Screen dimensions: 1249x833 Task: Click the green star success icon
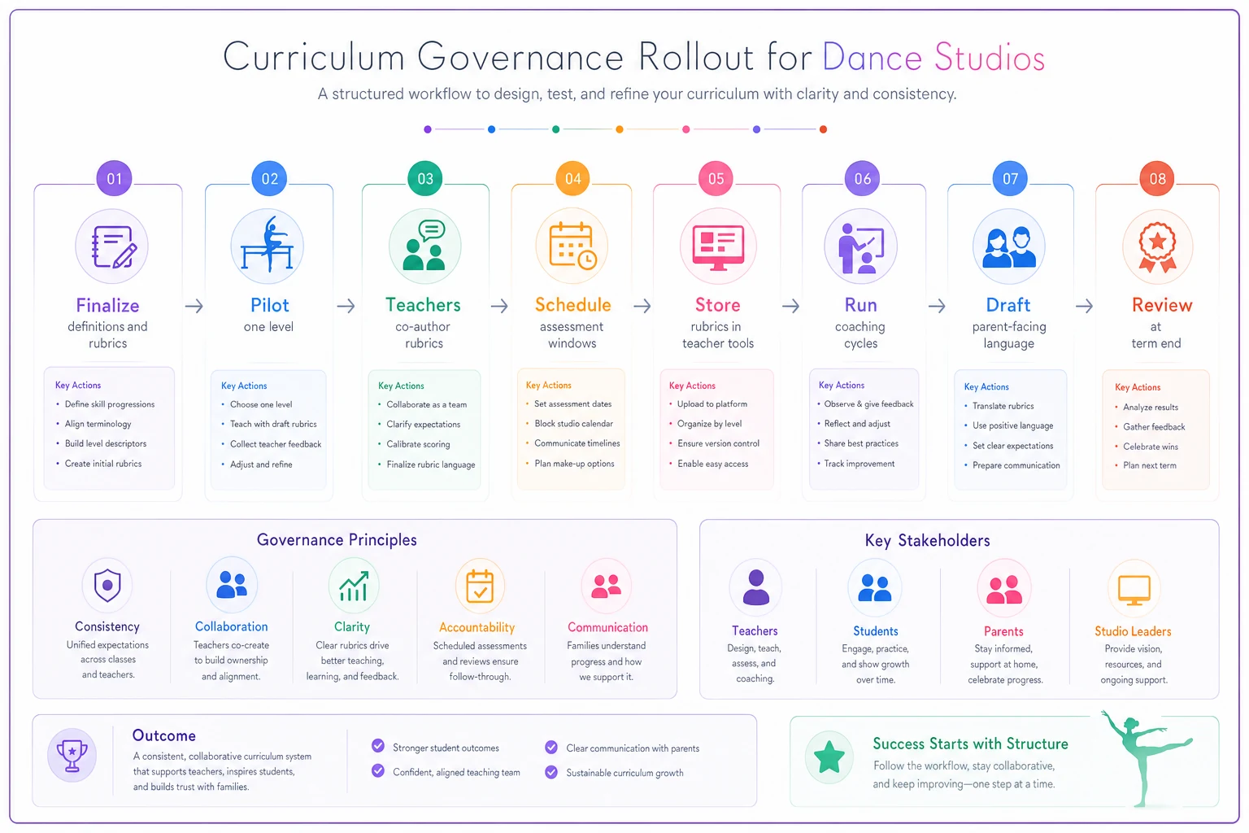829,757
